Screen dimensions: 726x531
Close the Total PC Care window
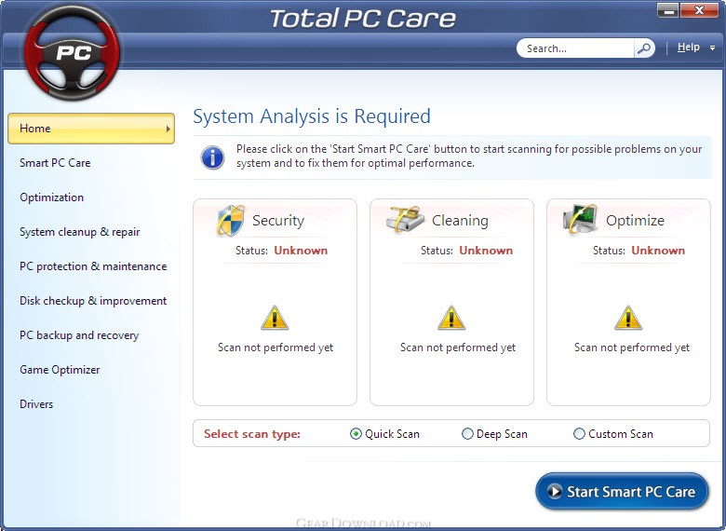click(700, 10)
